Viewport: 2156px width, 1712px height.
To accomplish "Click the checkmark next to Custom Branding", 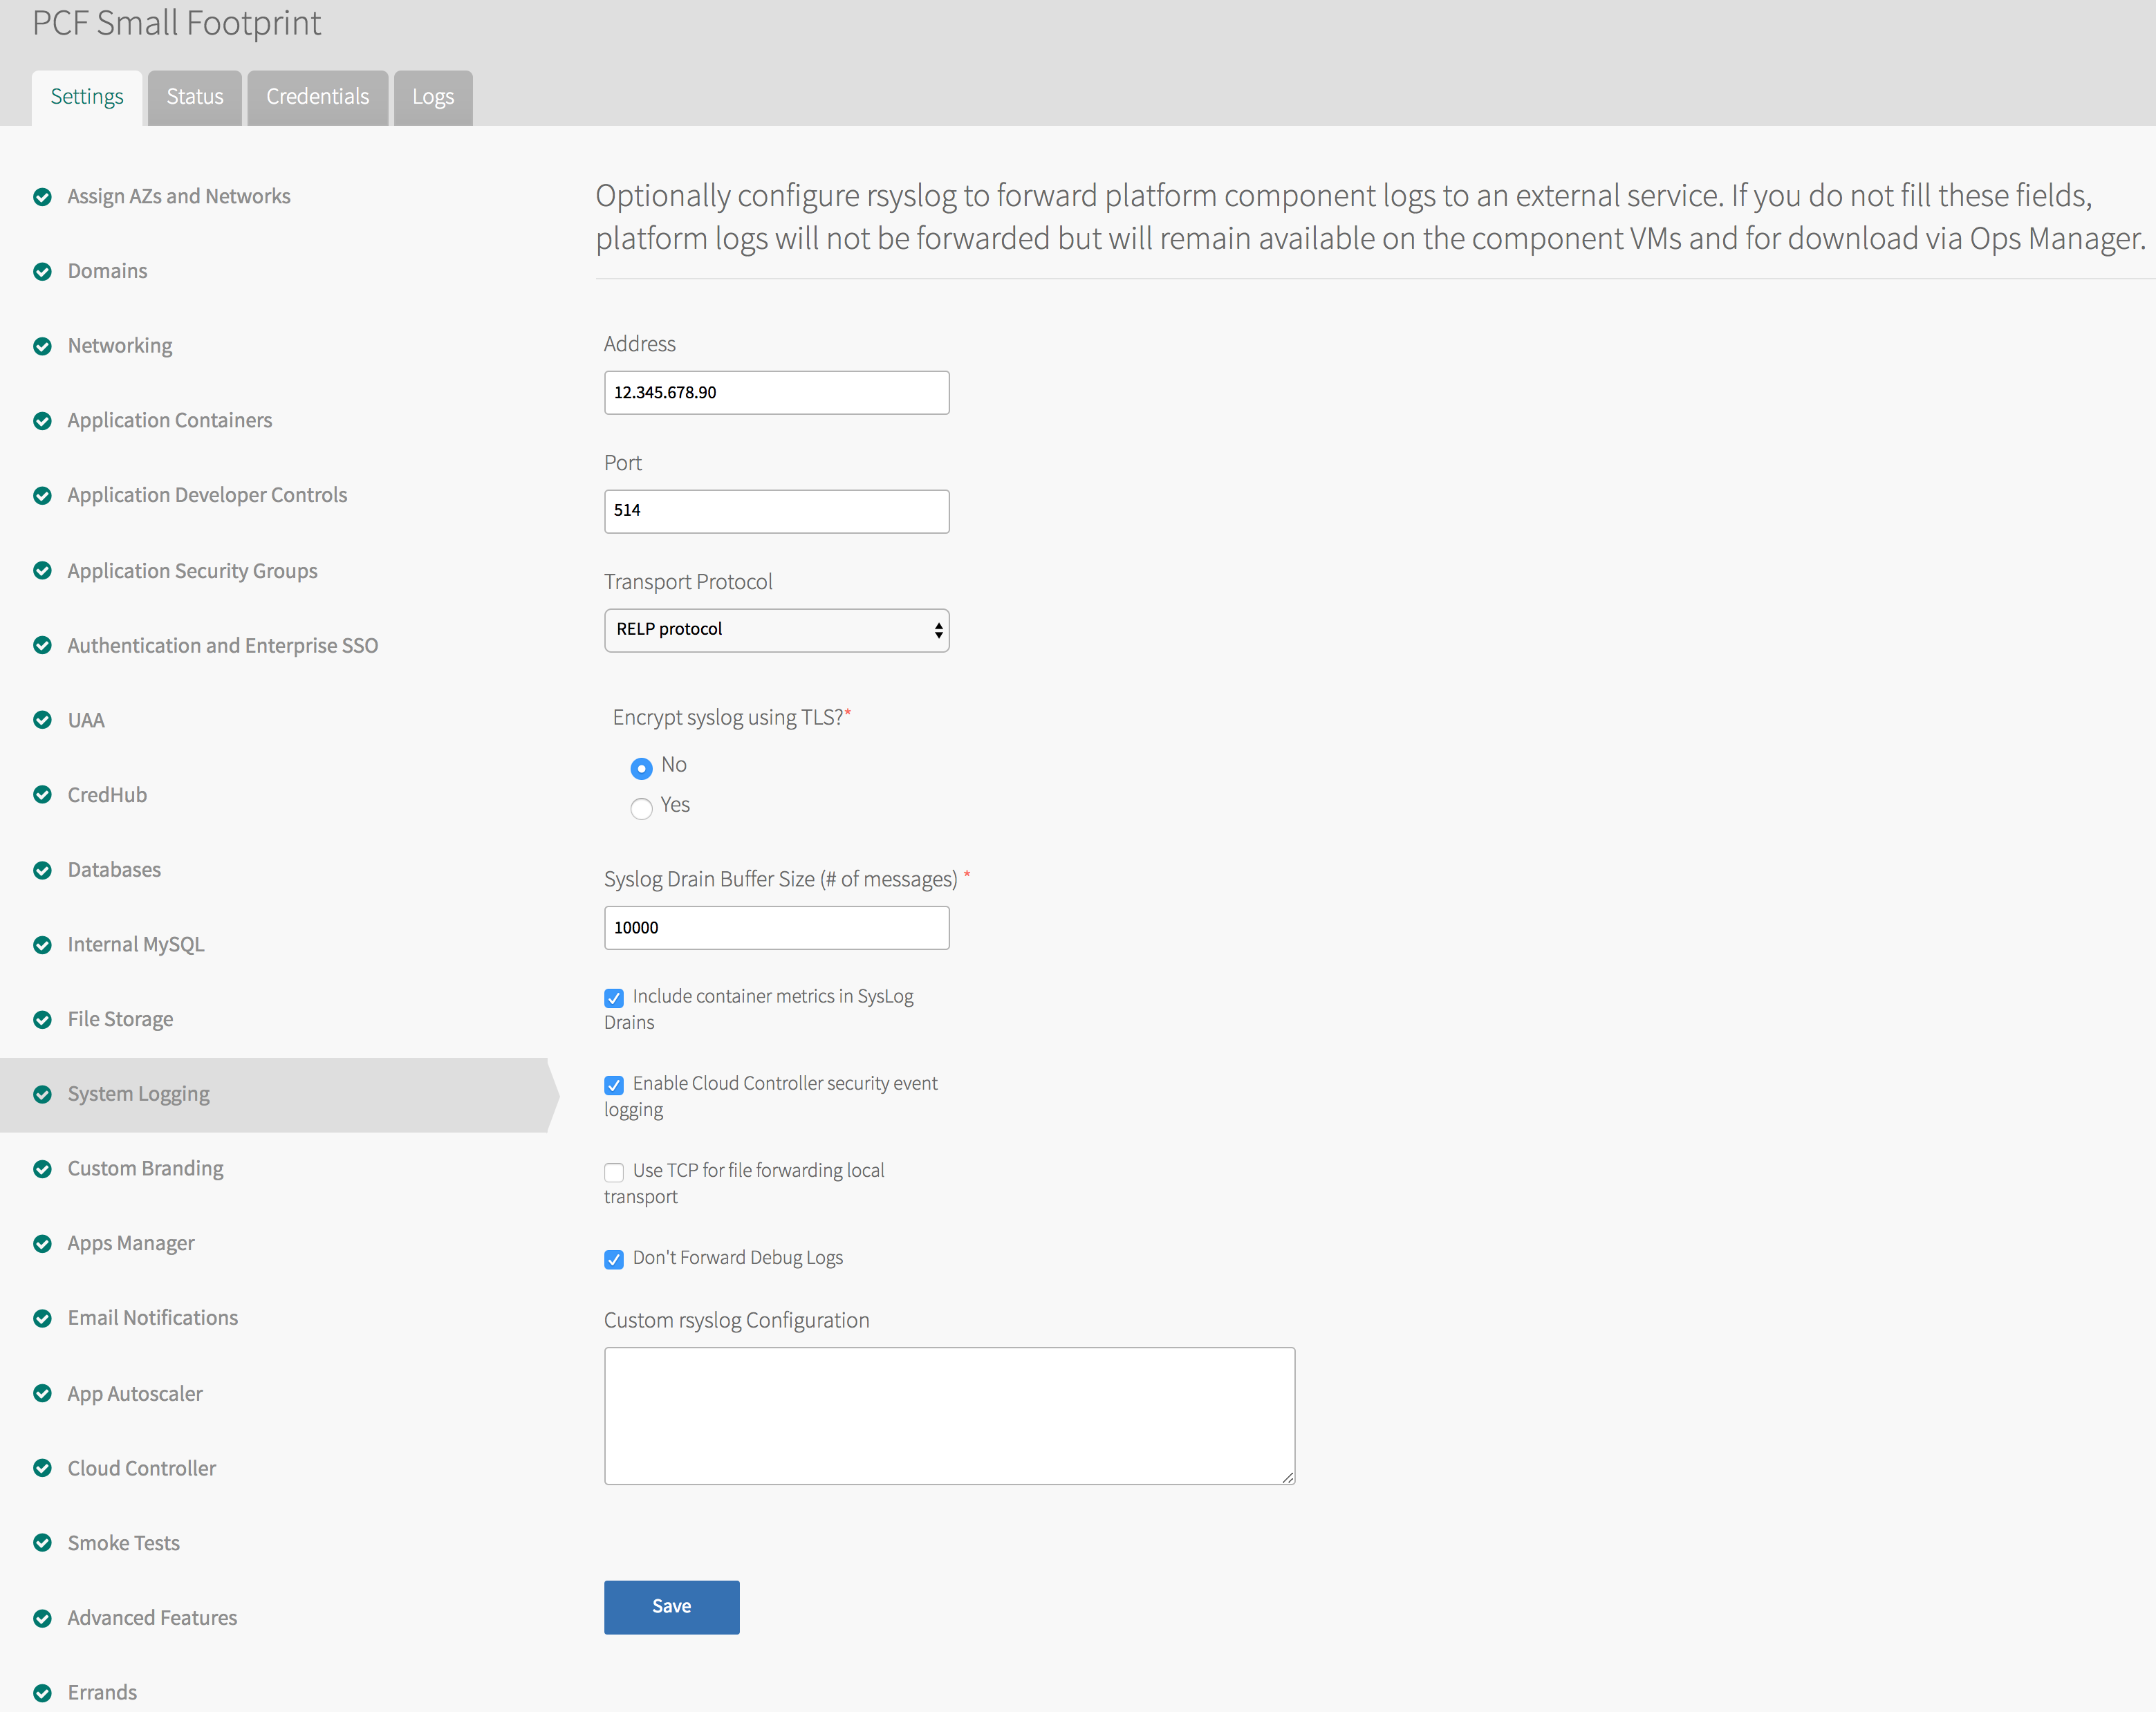I will click(42, 1168).
